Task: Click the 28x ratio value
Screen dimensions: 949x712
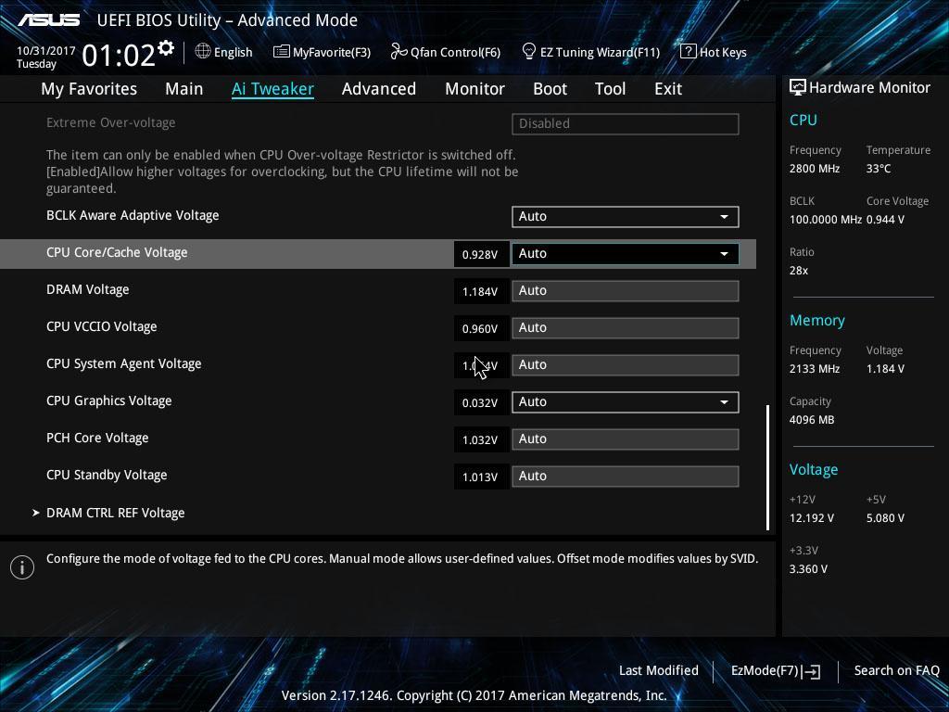Action: tap(798, 271)
